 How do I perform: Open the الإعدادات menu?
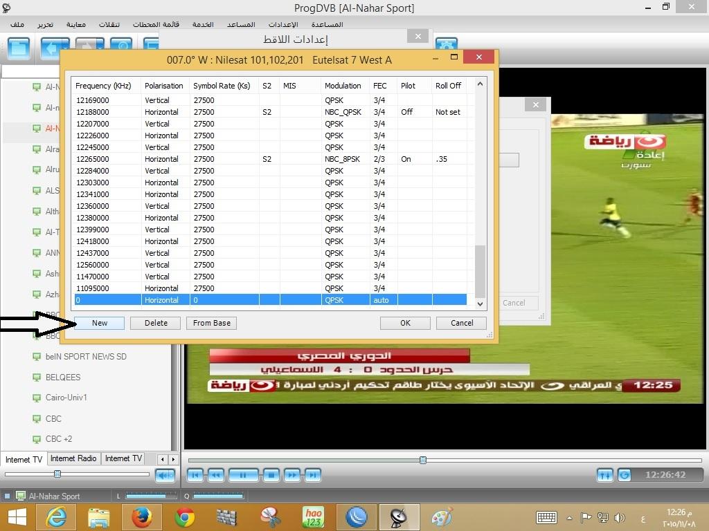[283, 24]
